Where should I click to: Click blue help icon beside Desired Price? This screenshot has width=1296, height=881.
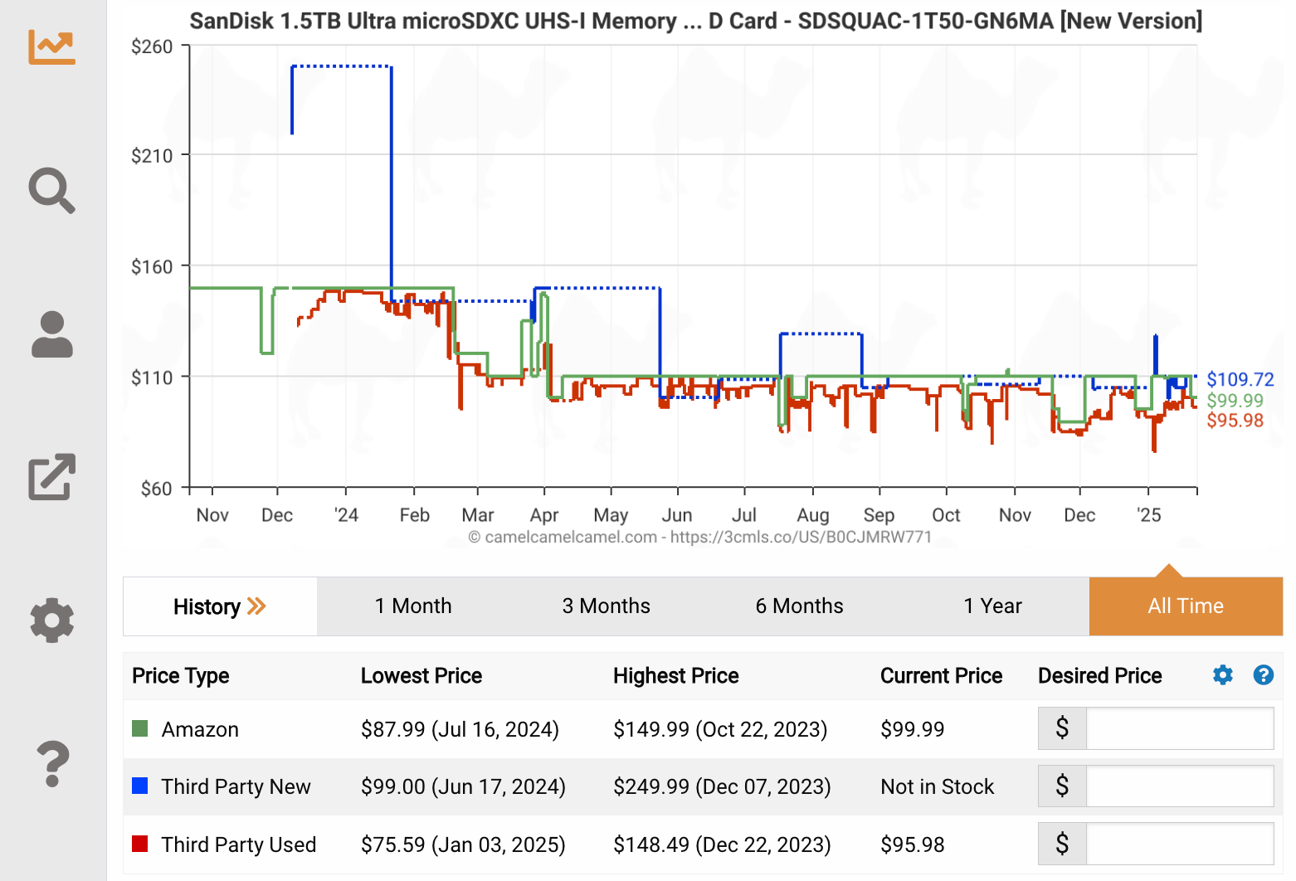(x=1263, y=675)
